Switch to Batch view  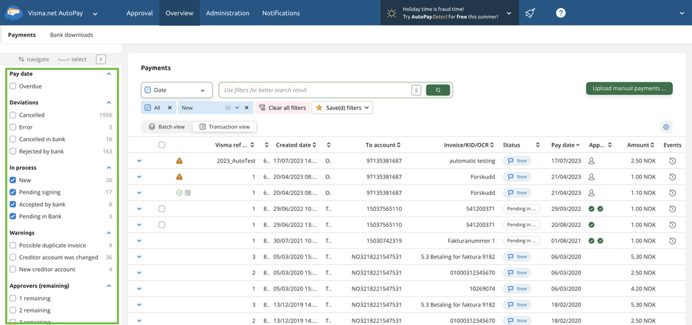[x=167, y=127]
